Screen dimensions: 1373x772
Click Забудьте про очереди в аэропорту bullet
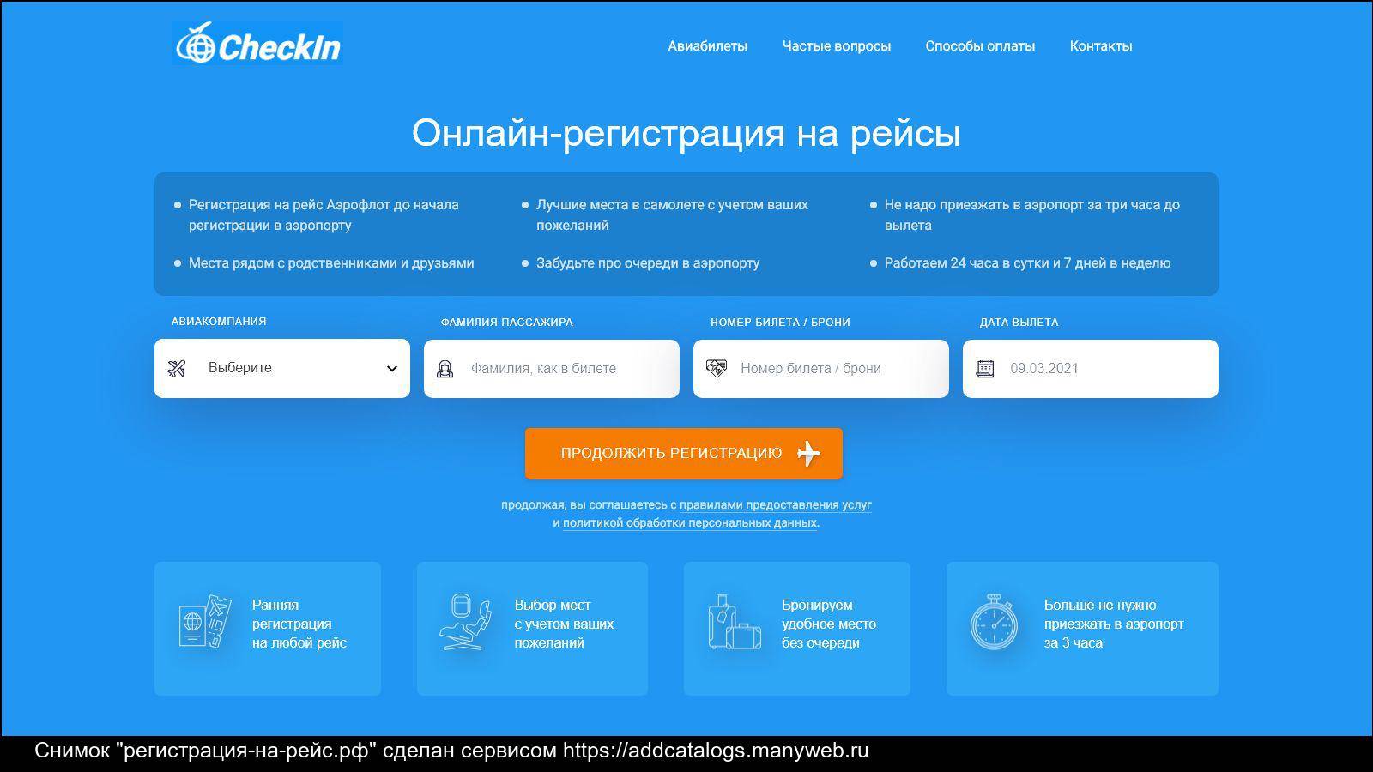click(648, 263)
